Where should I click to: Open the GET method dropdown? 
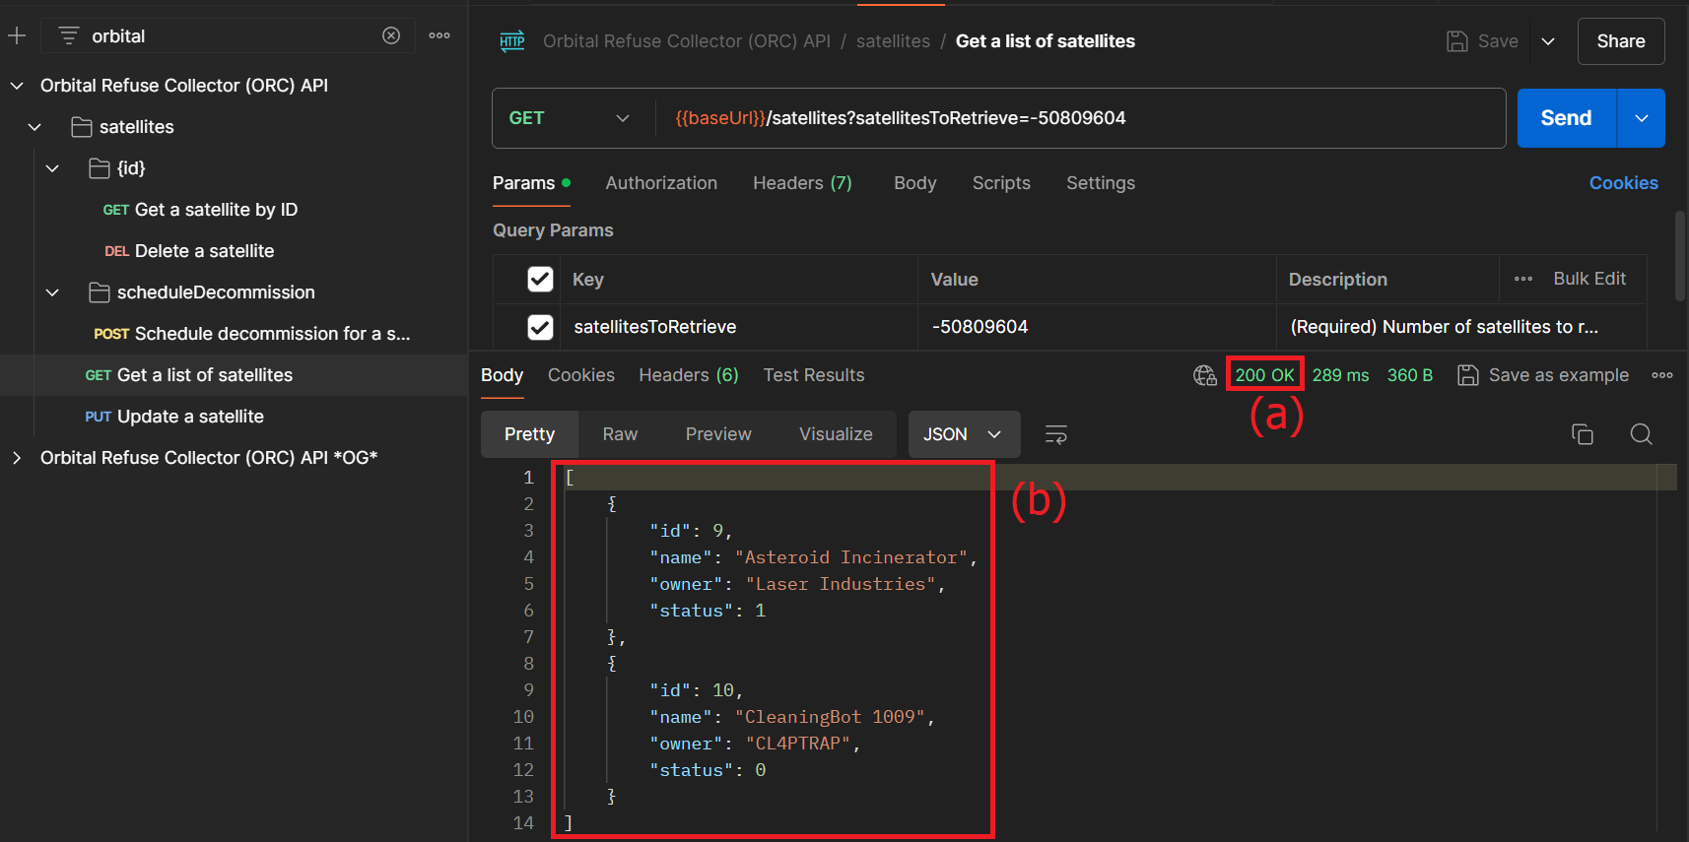point(570,118)
